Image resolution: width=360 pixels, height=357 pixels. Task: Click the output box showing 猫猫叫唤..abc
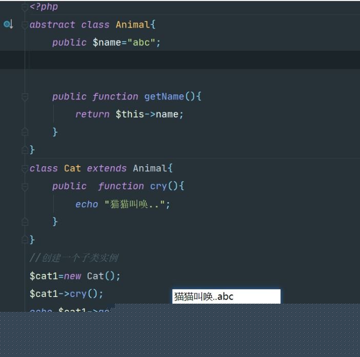pyautogui.click(x=226, y=296)
